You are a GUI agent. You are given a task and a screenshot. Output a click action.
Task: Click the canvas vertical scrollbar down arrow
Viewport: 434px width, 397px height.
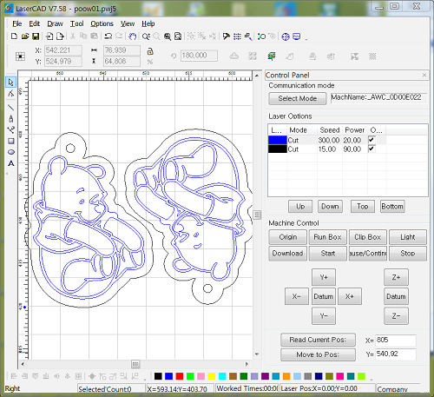[x=257, y=354]
